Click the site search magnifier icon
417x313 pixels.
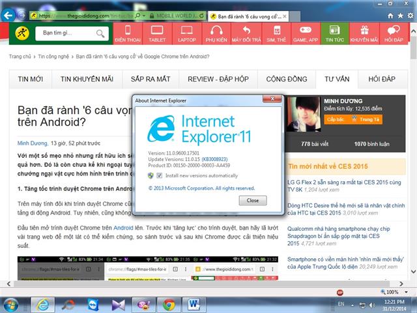pos(100,33)
